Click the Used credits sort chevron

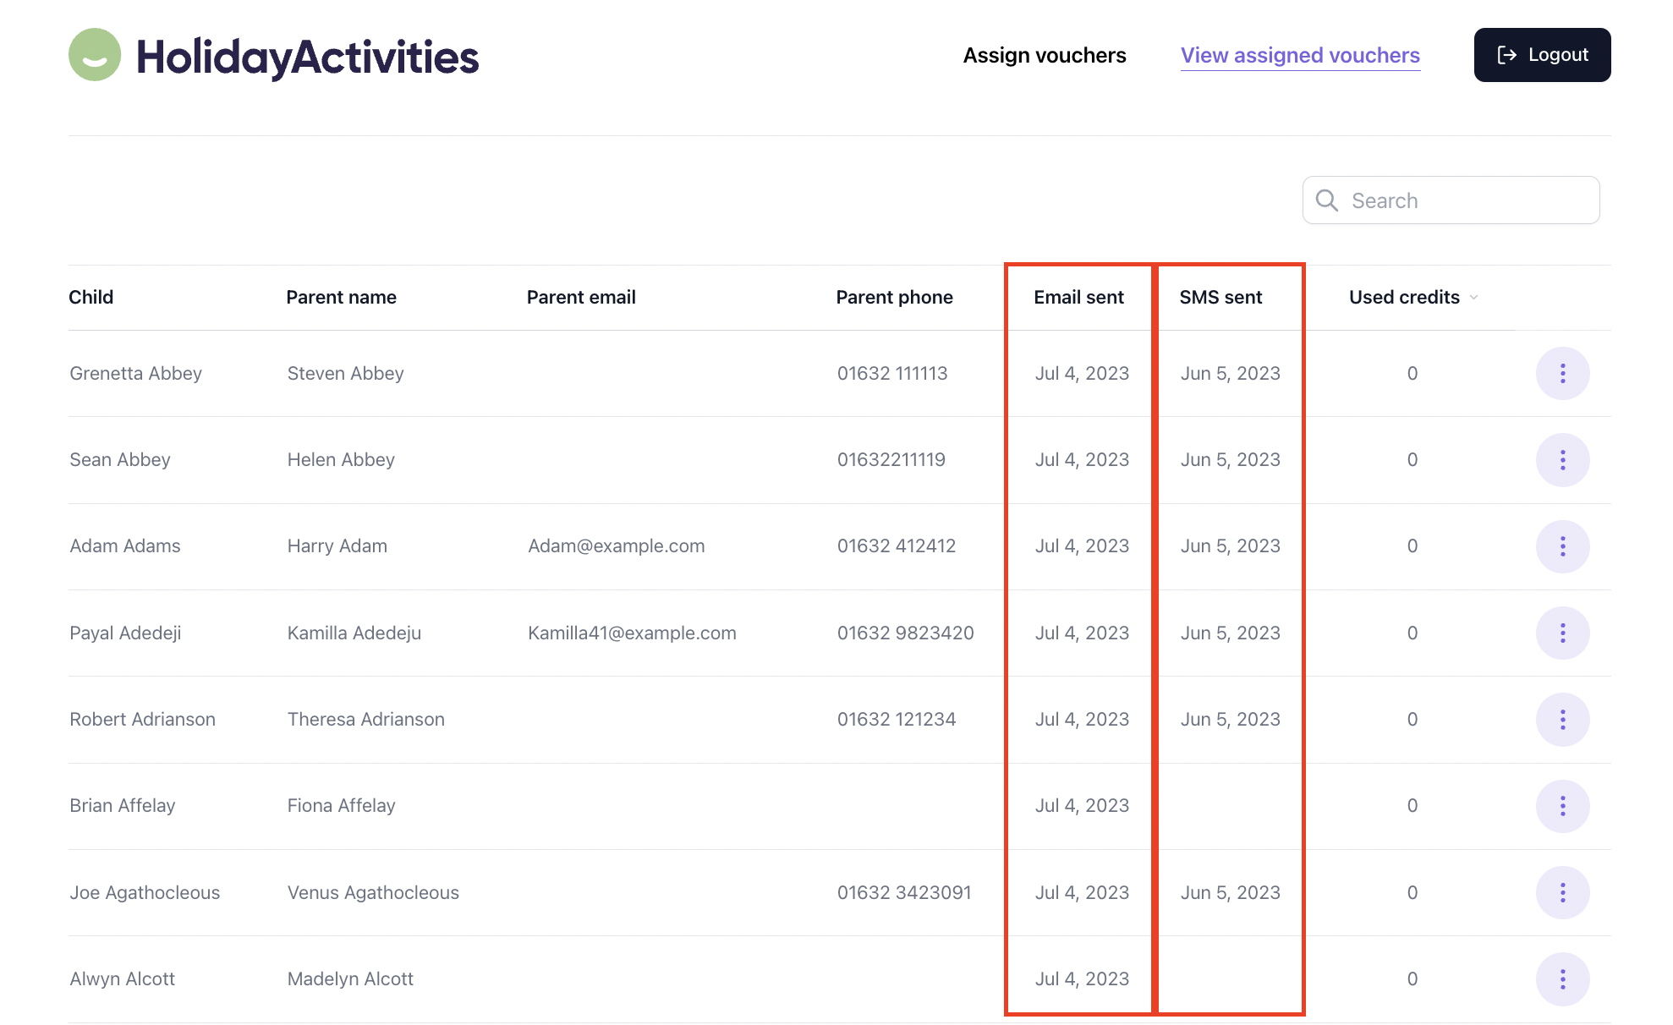point(1474,298)
